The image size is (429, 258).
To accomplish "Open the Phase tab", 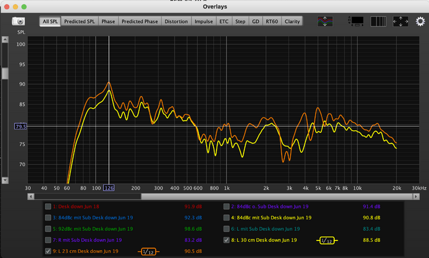I will click(x=108, y=21).
